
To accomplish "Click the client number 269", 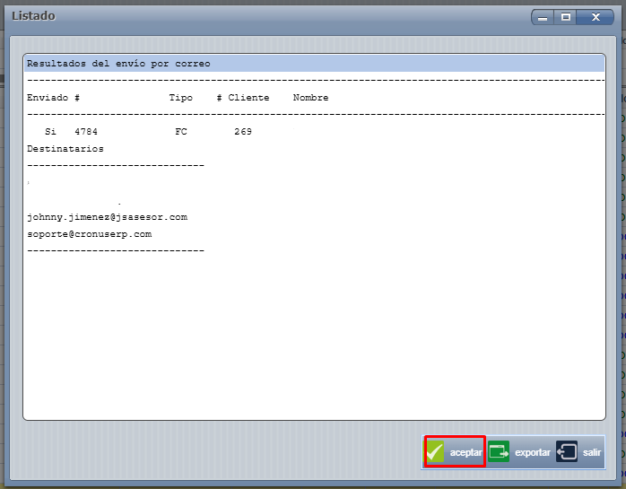I will click(243, 132).
